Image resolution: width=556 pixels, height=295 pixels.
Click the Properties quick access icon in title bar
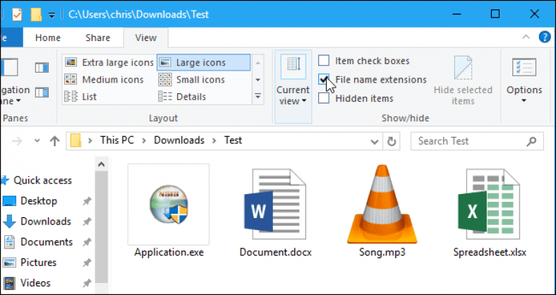(x=17, y=14)
